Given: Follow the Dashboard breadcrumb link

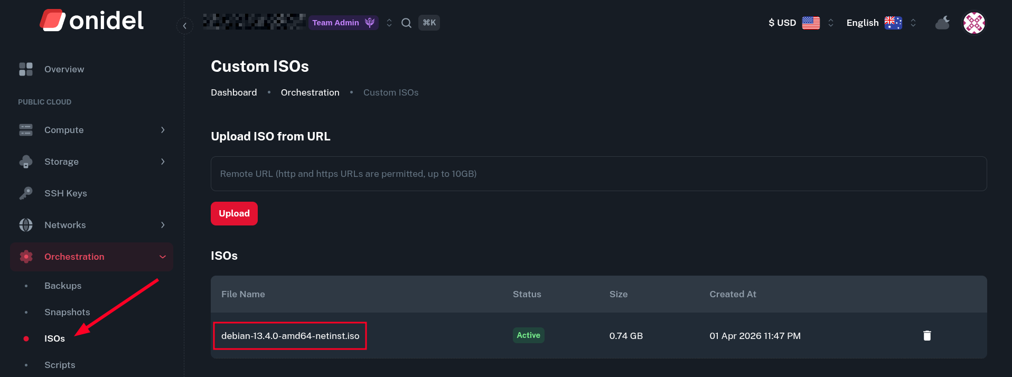Looking at the screenshot, I should click(x=234, y=92).
